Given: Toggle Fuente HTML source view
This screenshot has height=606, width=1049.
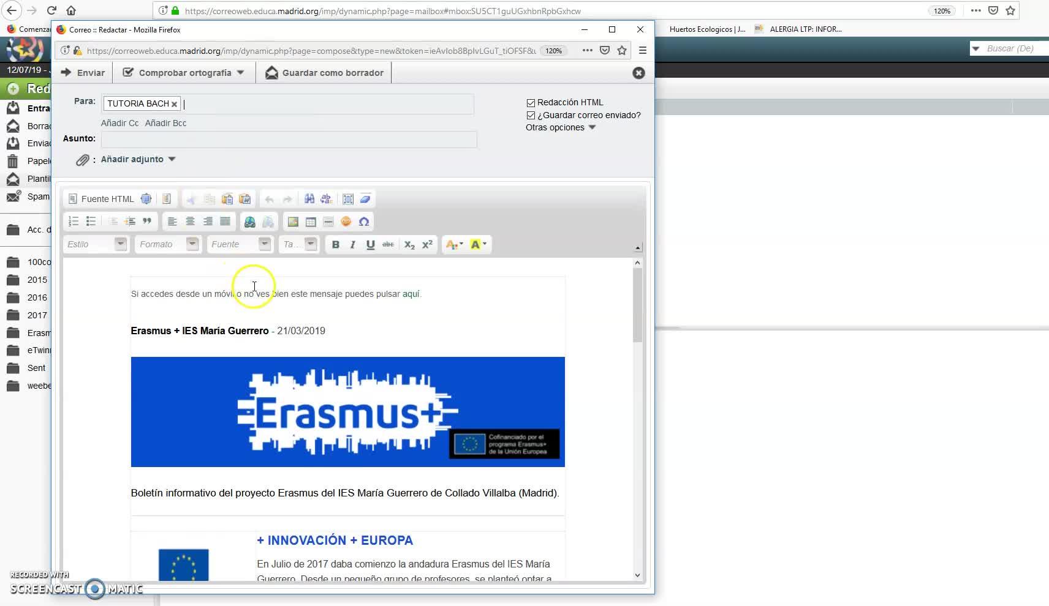Looking at the screenshot, I should (x=101, y=199).
